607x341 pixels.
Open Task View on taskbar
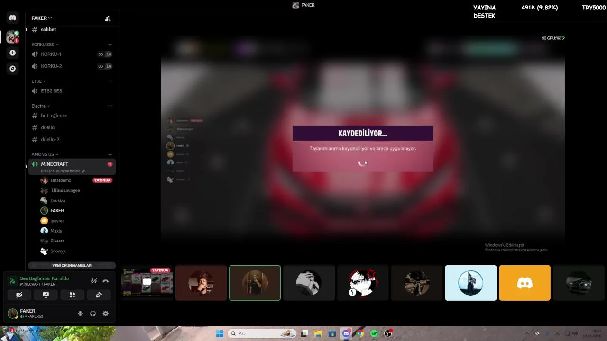coord(304,333)
